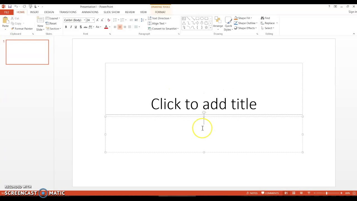Image resolution: width=357 pixels, height=201 pixels.
Task: Switch to the DESIGN tab
Action: (49, 12)
